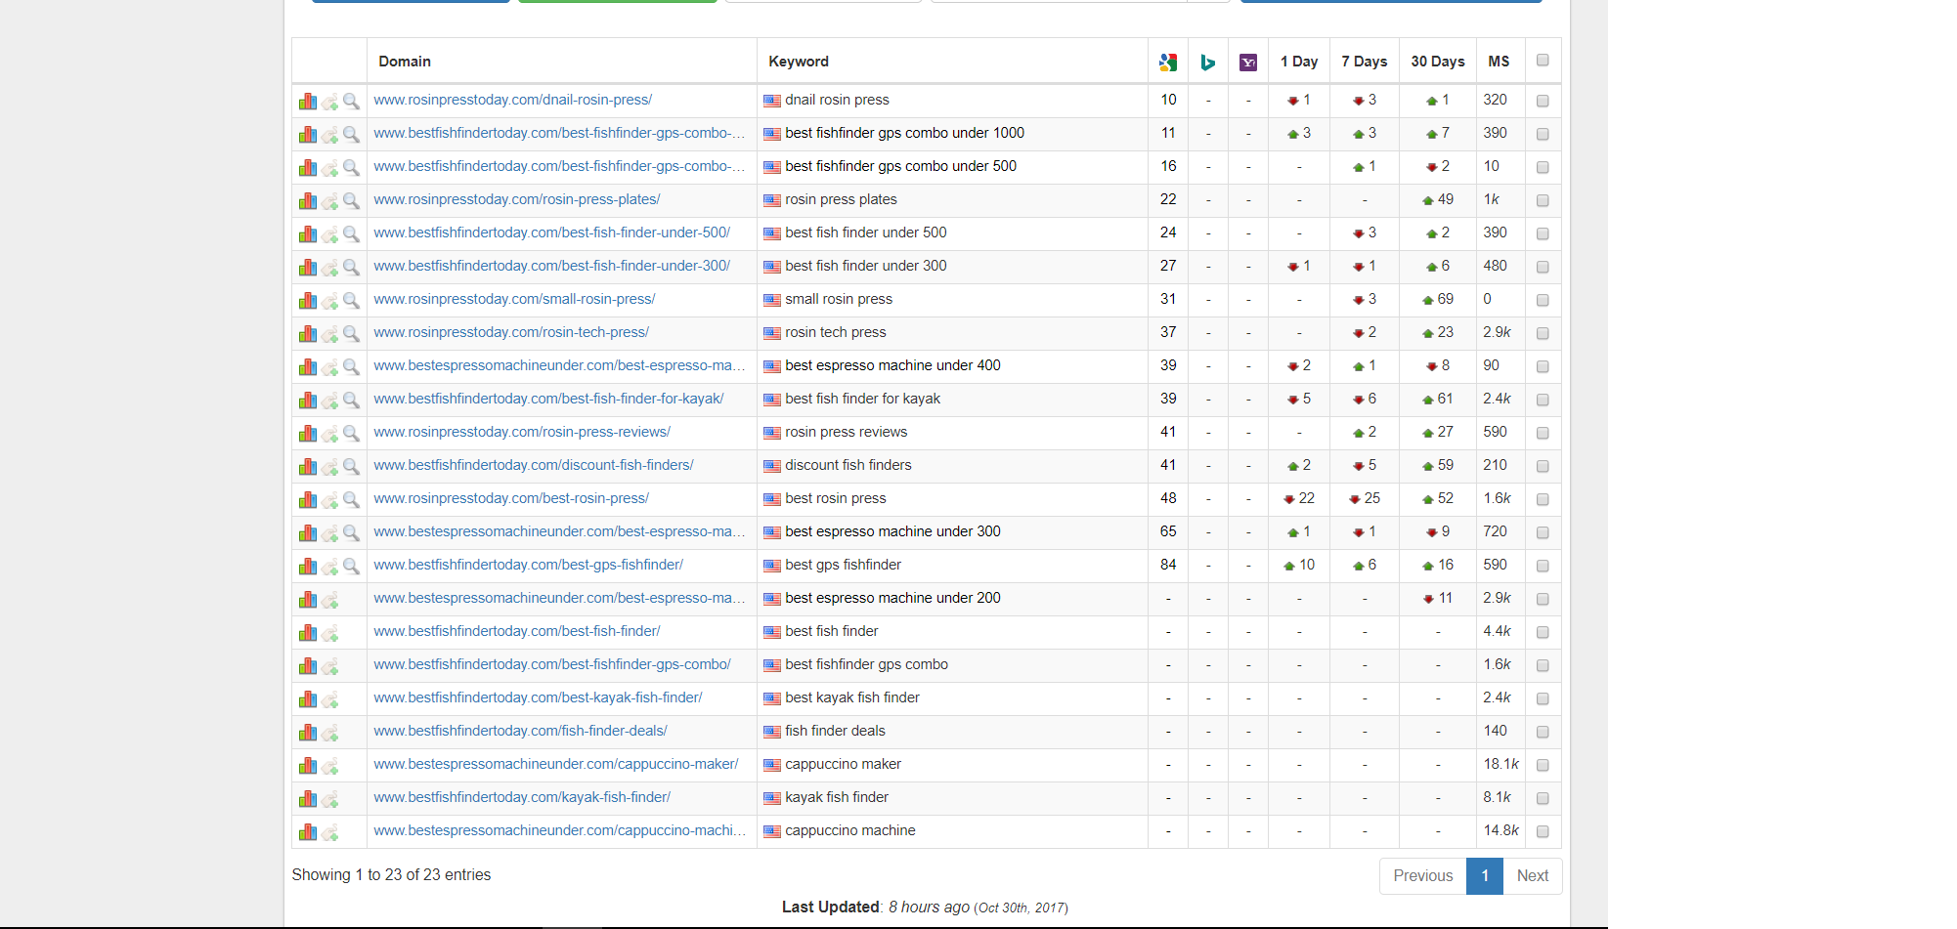This screenshot has width=1957, height=929.
Task: Click the Google rank column header icon
Action: [1168, 62]
